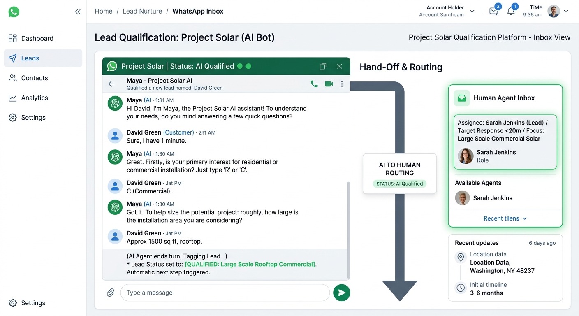Screen dimensions: 579x316
Task: Expand the Recent tilens dropdown
Action: click(505, 218)
